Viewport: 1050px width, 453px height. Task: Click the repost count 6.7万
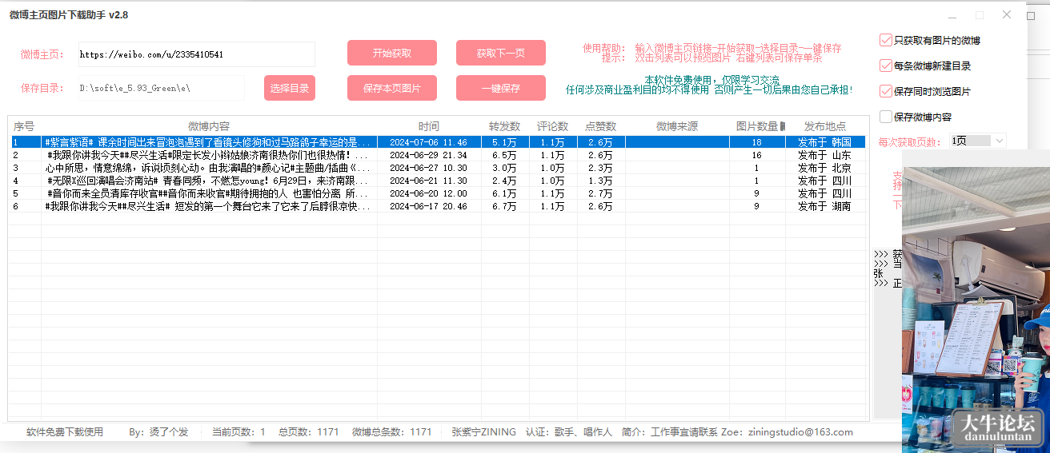pyautogui.click(x=504, y=206)
